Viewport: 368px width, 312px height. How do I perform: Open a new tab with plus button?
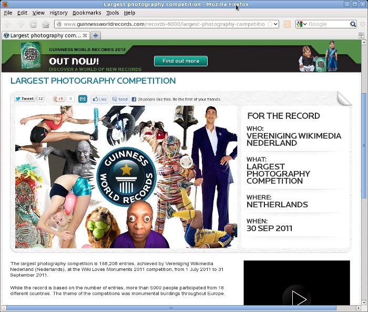tap(96, 35)
